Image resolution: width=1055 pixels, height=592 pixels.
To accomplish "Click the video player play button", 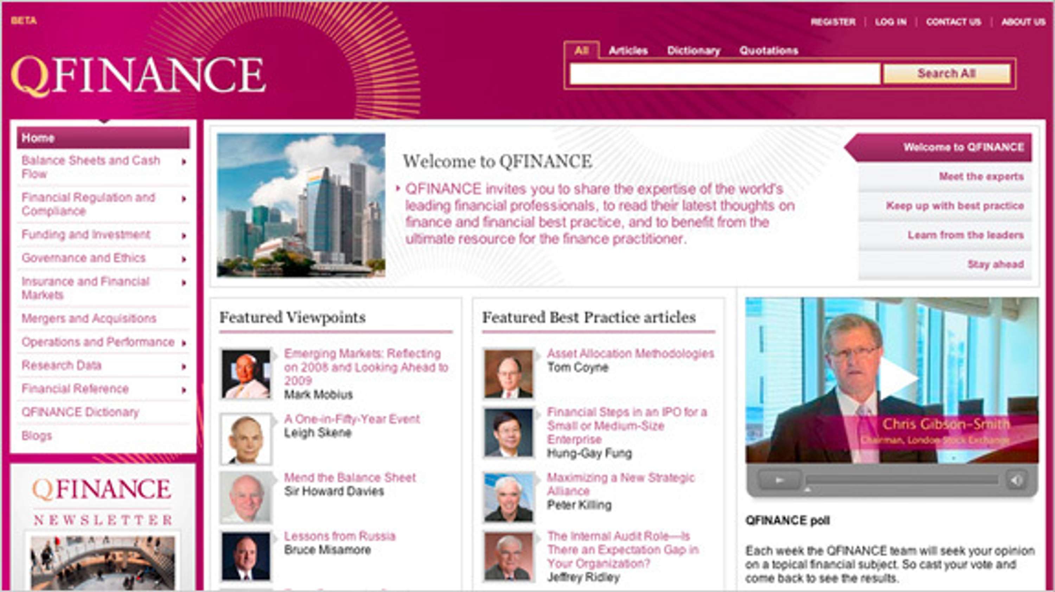I will [x=779, y=480].
